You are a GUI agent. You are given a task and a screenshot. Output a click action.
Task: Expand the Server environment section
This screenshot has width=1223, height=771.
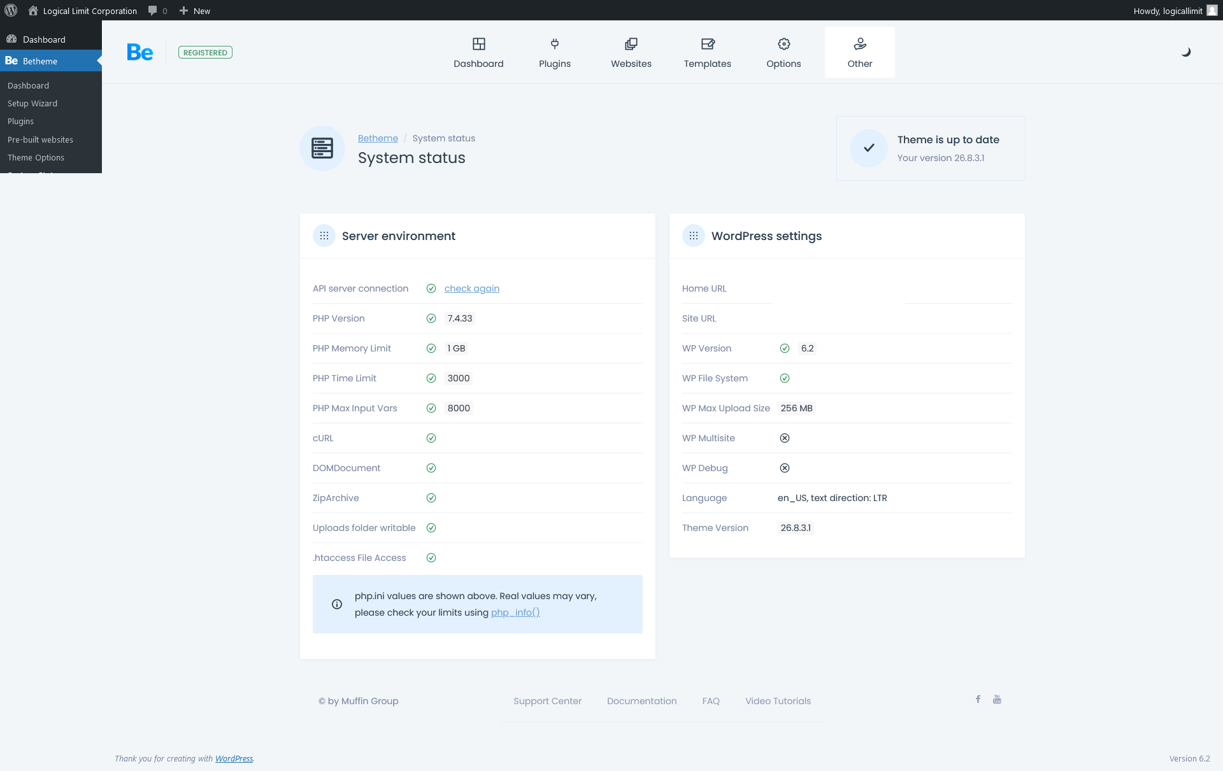pyautogui.click(x=324, y=236)
